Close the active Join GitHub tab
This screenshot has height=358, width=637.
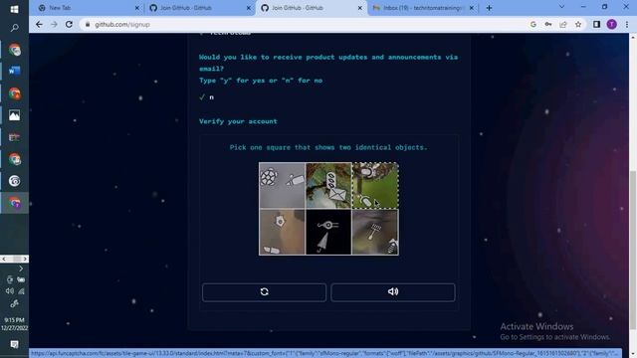click(360, 8)
